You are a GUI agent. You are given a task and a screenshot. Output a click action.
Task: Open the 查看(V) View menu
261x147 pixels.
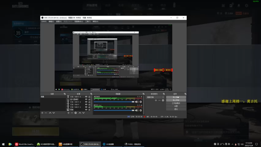tap(59, 22)
